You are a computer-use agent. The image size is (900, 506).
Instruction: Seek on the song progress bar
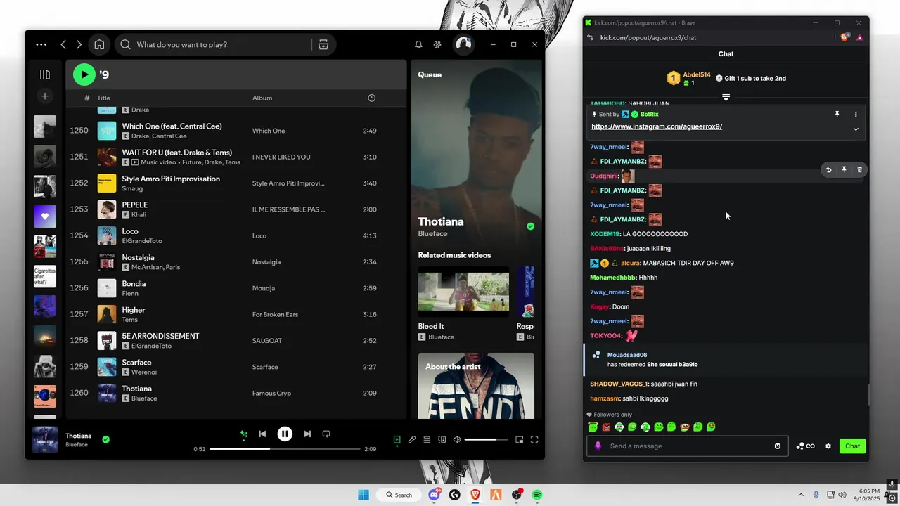[x=285, y=449]
